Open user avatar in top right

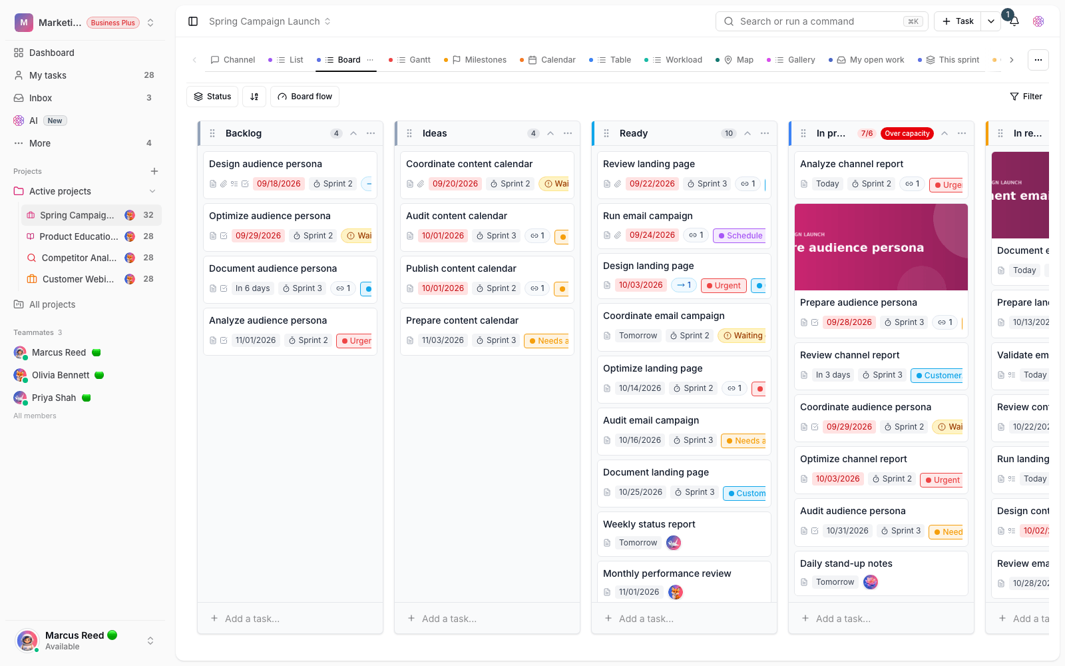[x=1038, y=21]
